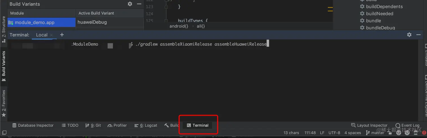
Task: Click the 13 chars status indicator
Action: pos(291,133)
